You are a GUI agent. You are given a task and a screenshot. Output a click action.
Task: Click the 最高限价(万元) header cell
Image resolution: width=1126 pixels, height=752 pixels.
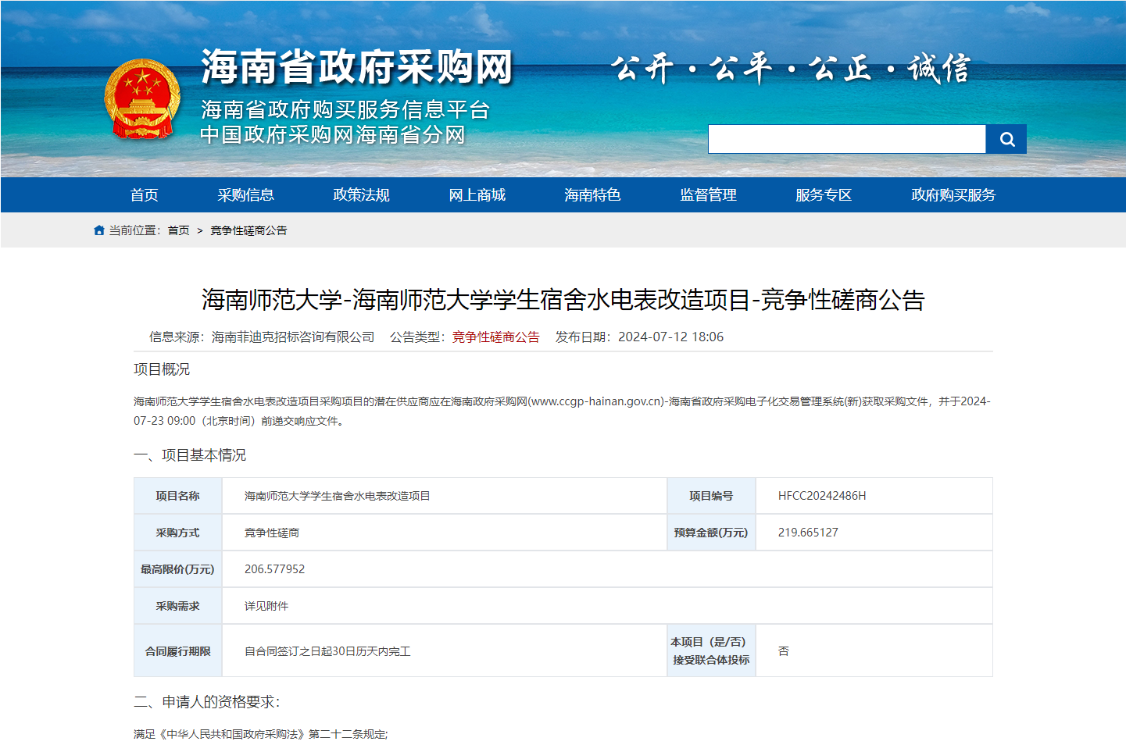pos(178,569)
